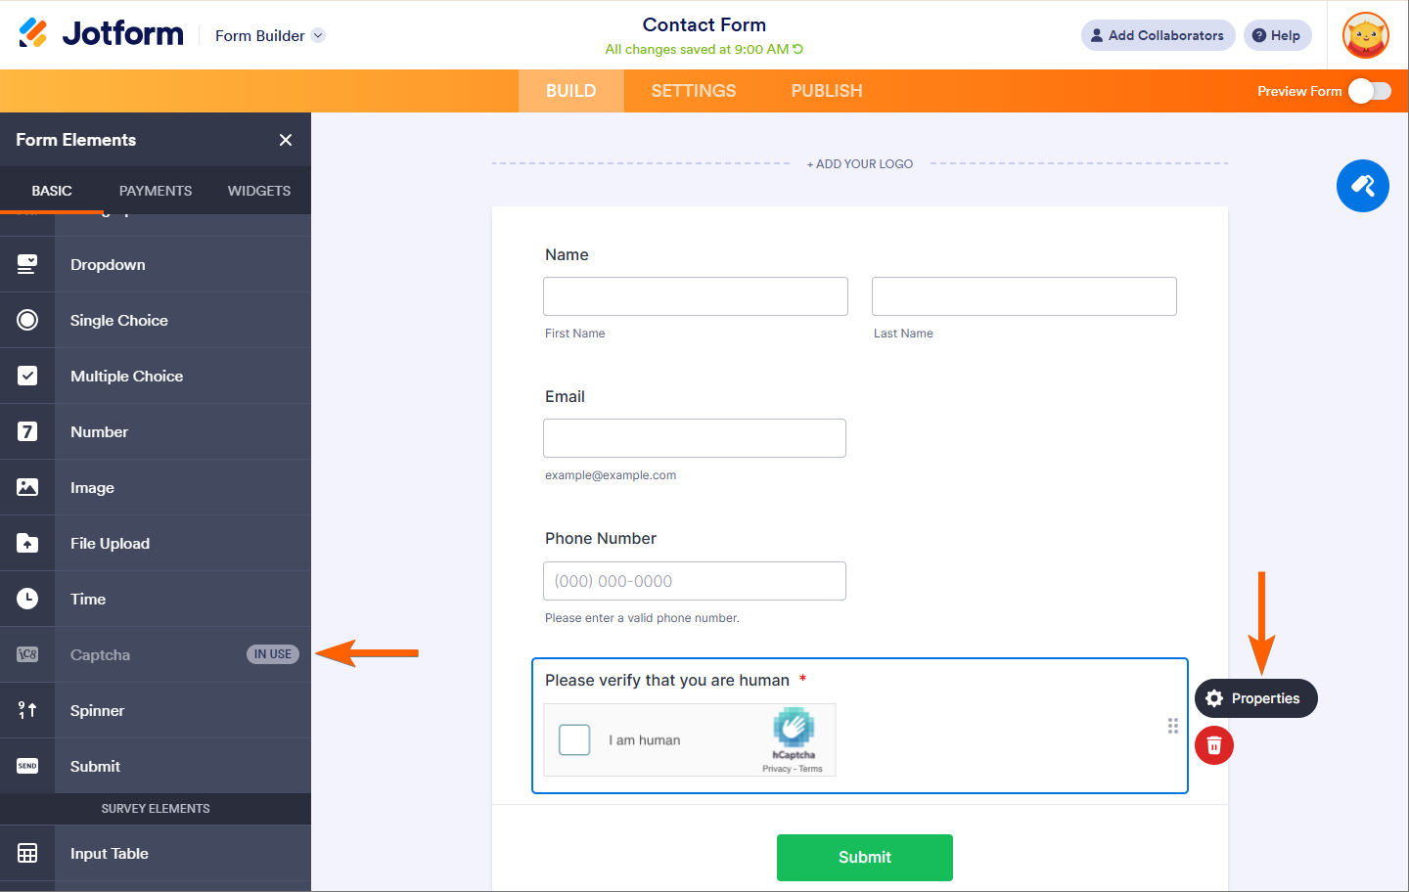Add the Number field element
Viewport: 1409px width, 892px height.
tap(100, 432)
